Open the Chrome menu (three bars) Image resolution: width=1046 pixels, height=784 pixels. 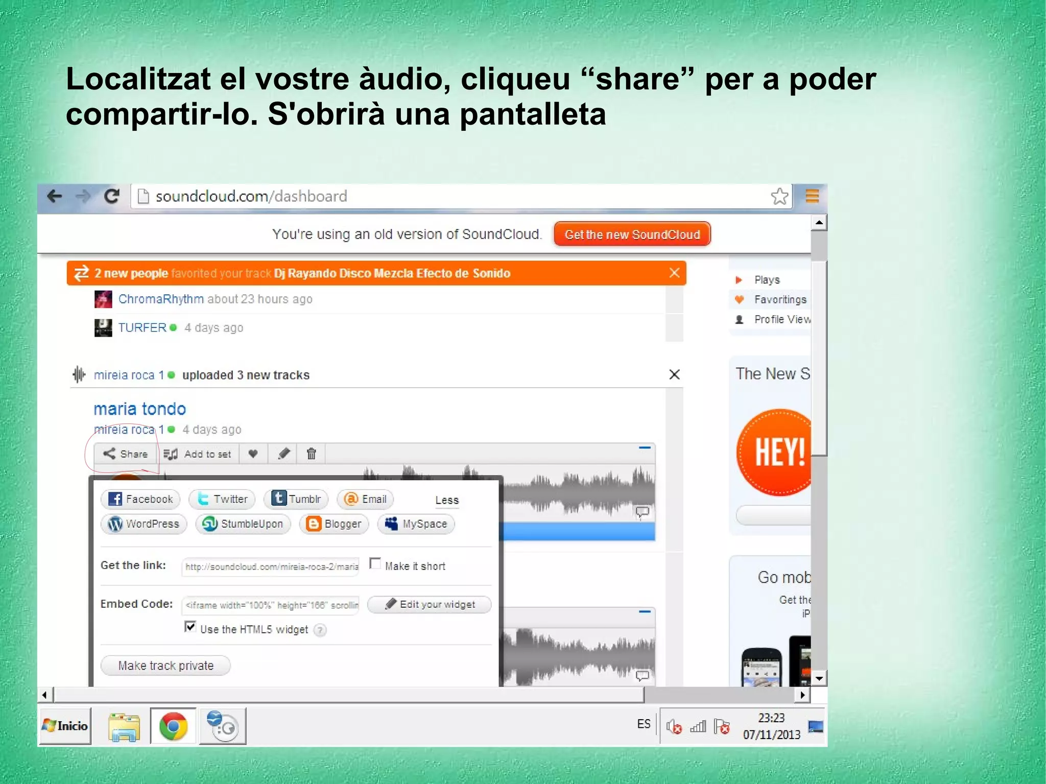(x=812, y=196)
